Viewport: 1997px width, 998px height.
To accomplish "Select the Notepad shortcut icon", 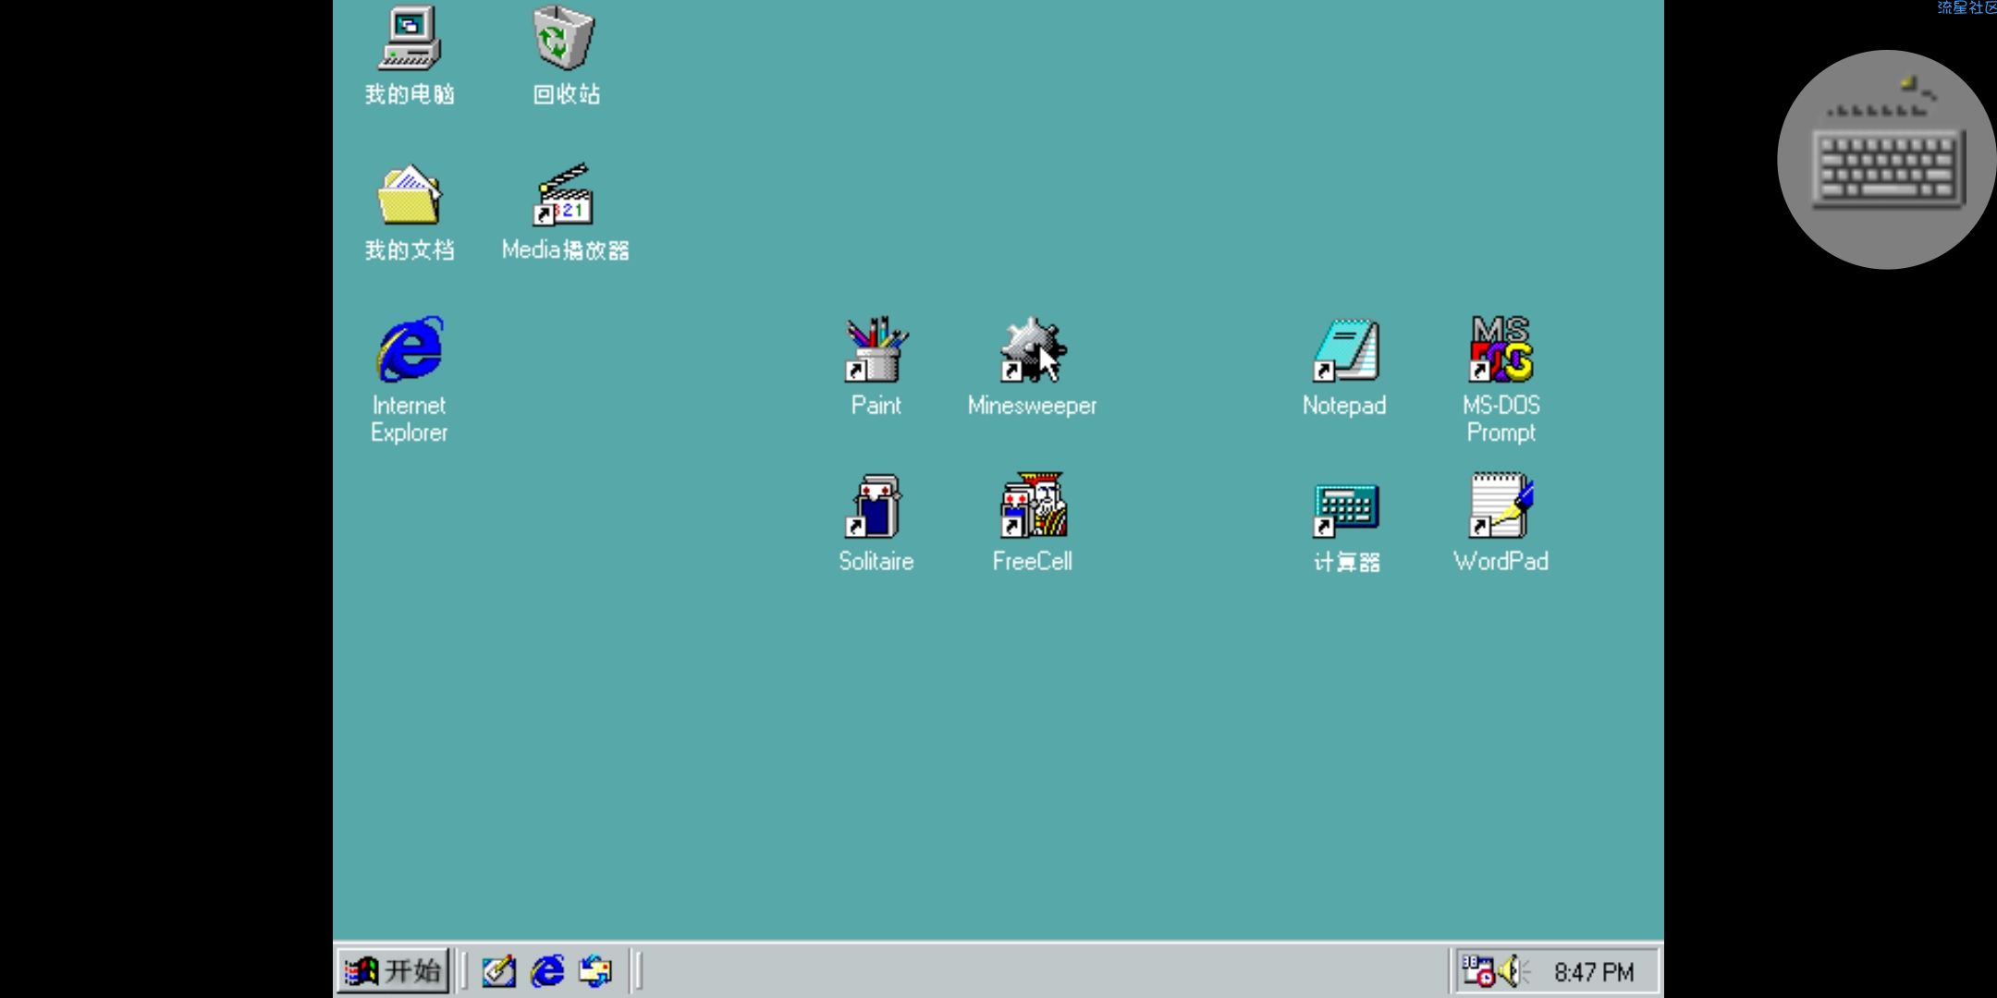I will tap(1346, 350).
